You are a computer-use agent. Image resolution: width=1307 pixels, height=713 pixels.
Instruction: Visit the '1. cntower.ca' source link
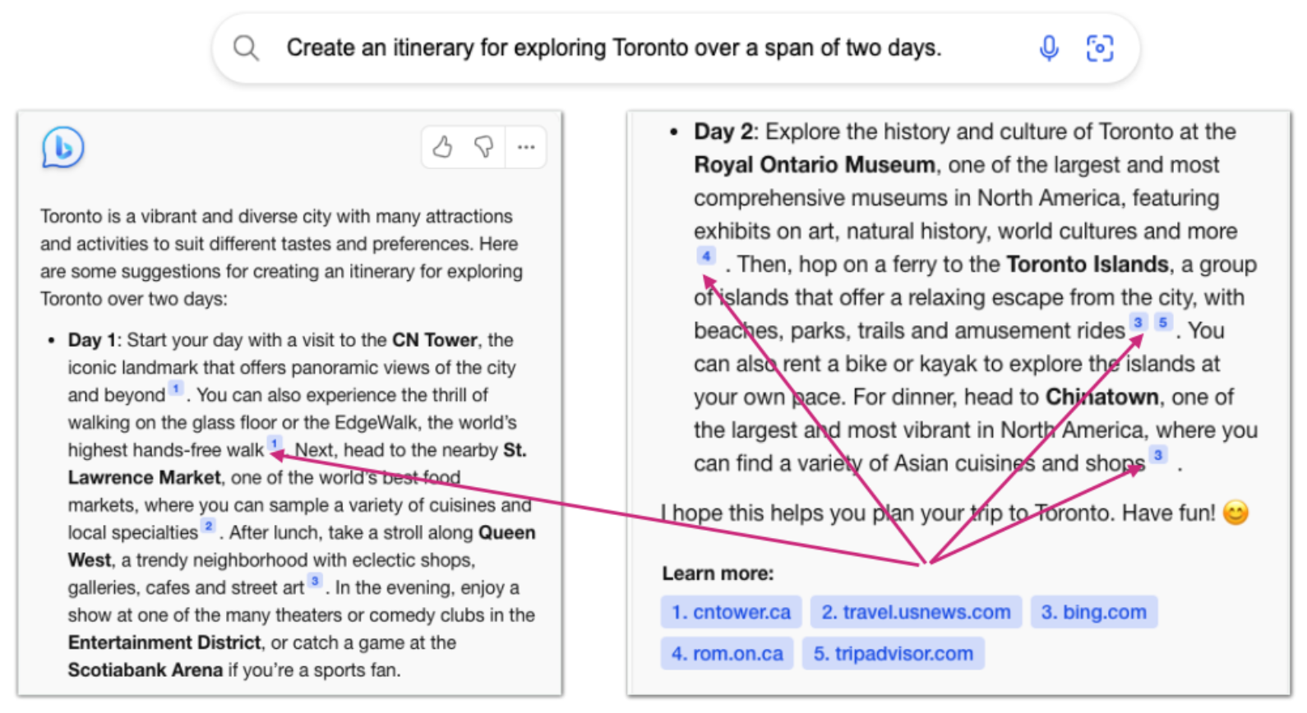coord(731,612)
